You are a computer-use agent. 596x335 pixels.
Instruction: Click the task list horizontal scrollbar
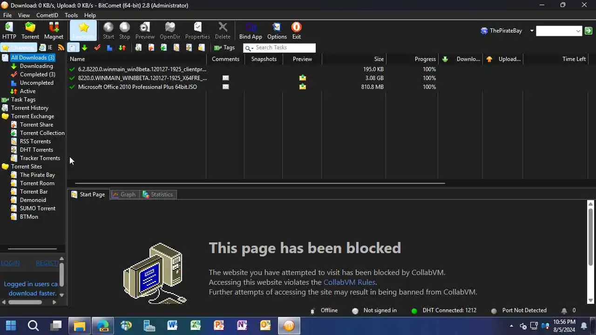coord(260,183)
